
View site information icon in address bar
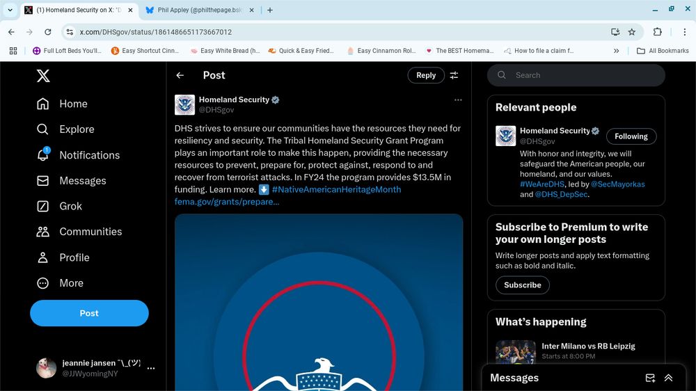tap(70, 32)
